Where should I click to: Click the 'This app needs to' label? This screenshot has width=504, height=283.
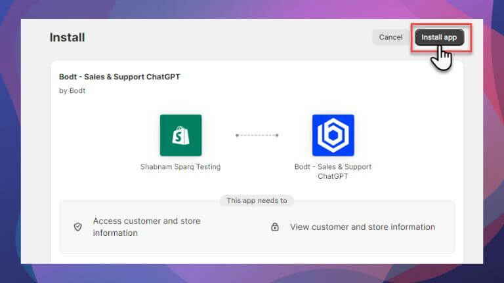tap(257, 200)
